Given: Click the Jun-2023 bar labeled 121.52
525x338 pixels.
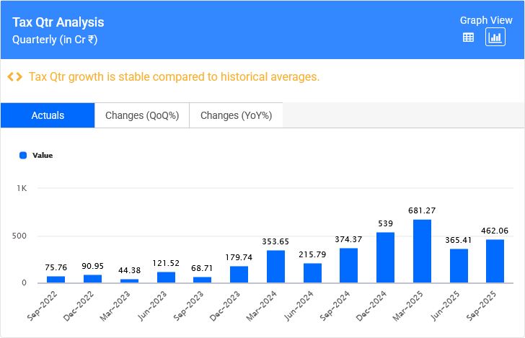Looking at the screenshot, I should click(x=166, y=277).
